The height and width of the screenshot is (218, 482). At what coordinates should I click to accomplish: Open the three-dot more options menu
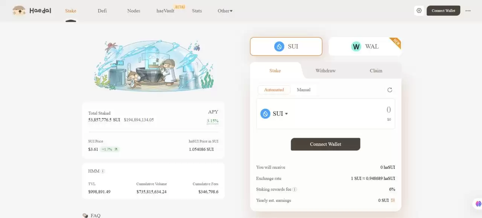coord(468,11)
